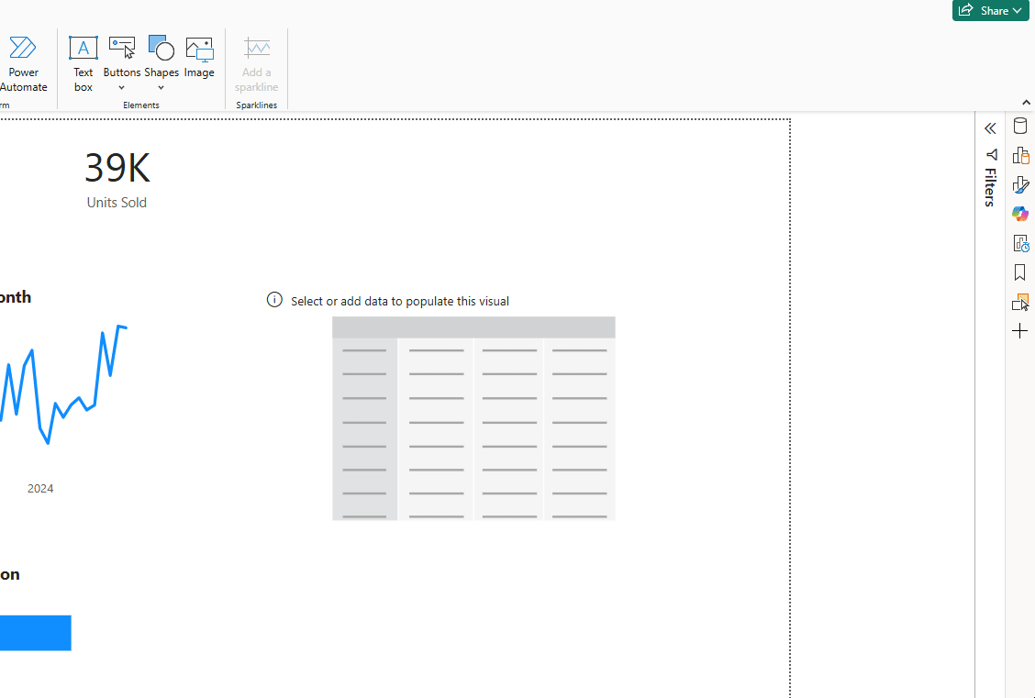Select the empty table visual placeholder

[x=473, y=418]
